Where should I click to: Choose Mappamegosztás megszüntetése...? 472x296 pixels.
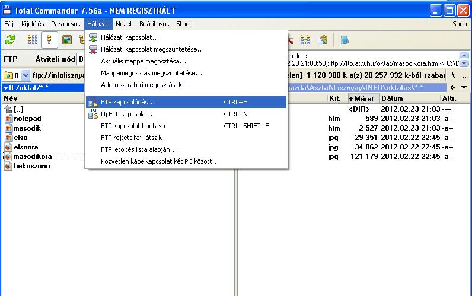(186, 73)
